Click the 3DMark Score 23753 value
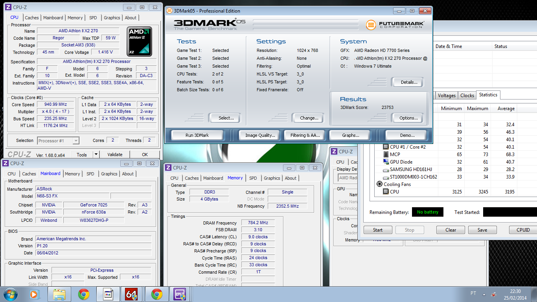 [387, 107]
